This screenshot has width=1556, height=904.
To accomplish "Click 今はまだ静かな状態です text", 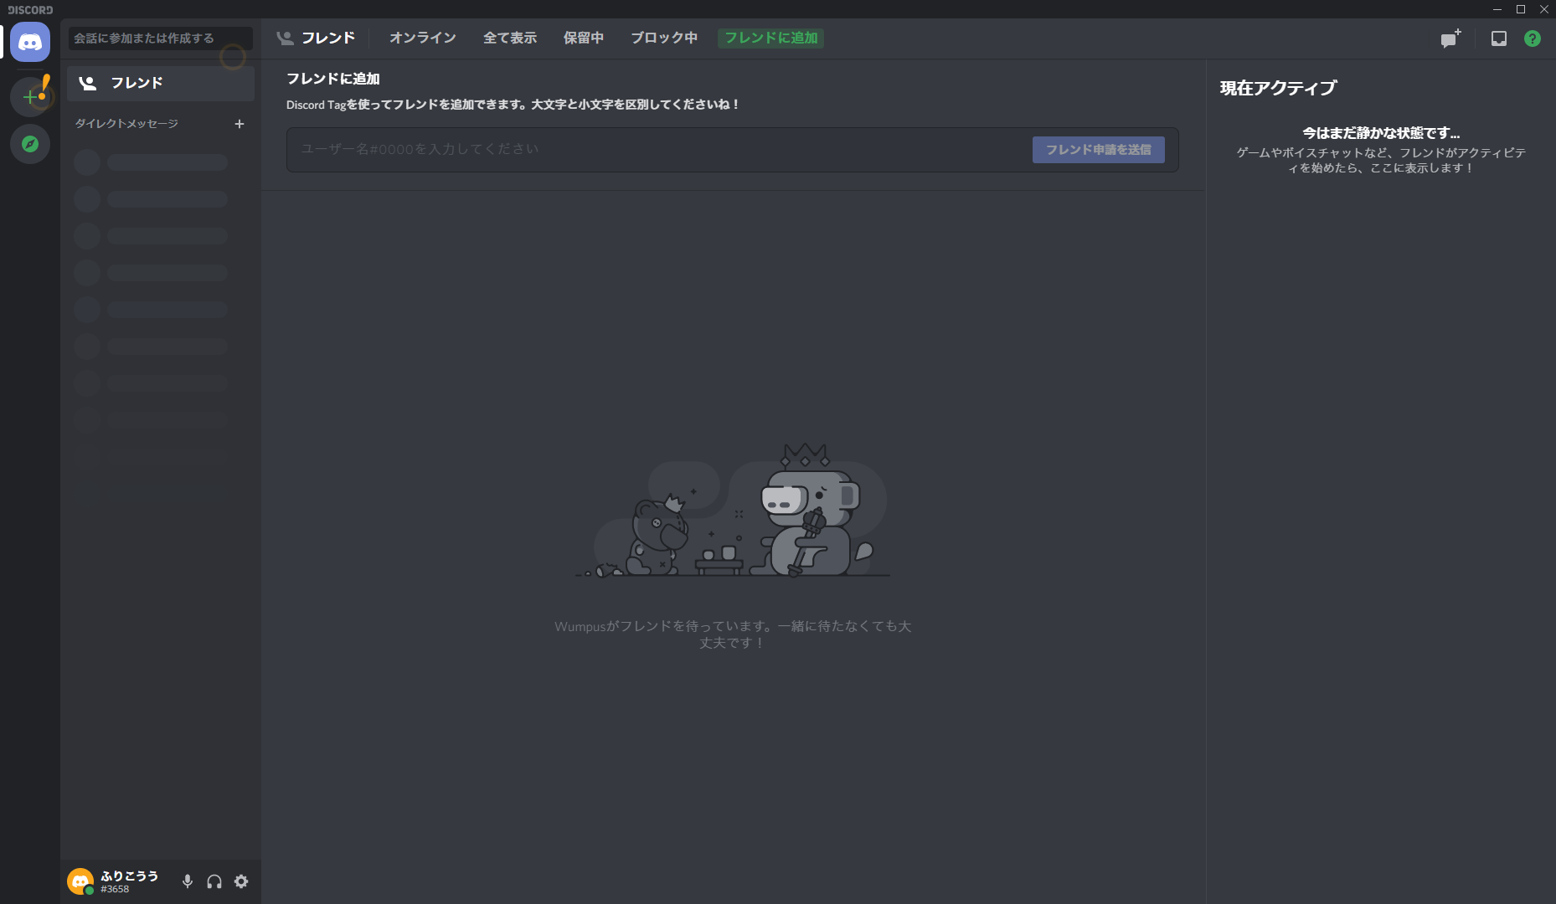I will click(1381, 133).
